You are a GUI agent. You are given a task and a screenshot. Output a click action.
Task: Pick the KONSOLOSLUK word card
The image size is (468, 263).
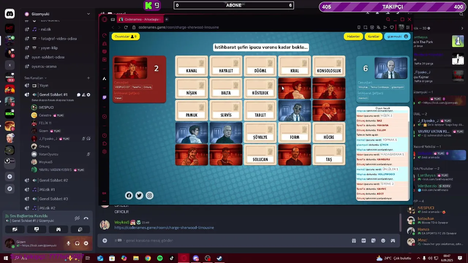pyautogui.click(x=329, y=66)
